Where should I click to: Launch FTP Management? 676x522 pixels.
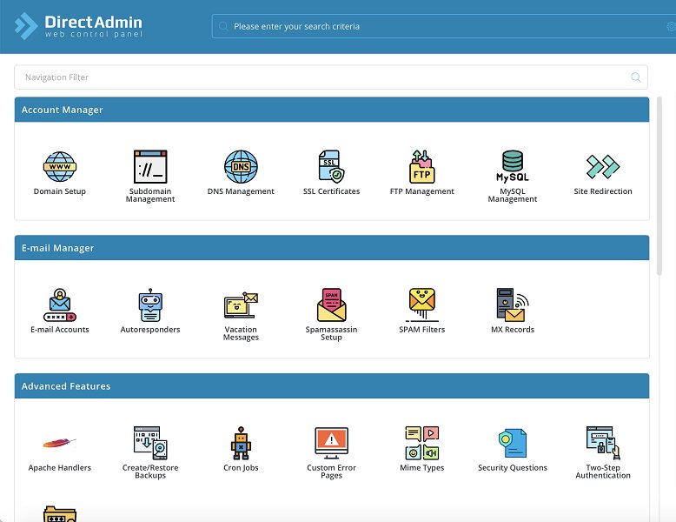coord(421,166)
